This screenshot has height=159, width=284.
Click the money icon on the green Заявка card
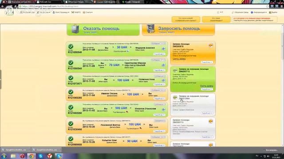coord(175,70)
